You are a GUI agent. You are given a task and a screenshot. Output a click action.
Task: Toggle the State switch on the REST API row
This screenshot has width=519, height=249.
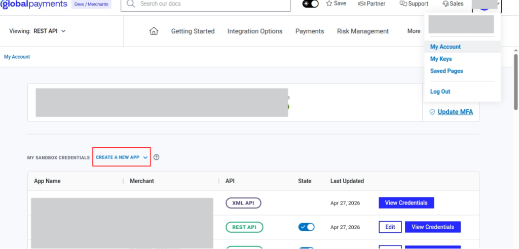coord(306,227)
